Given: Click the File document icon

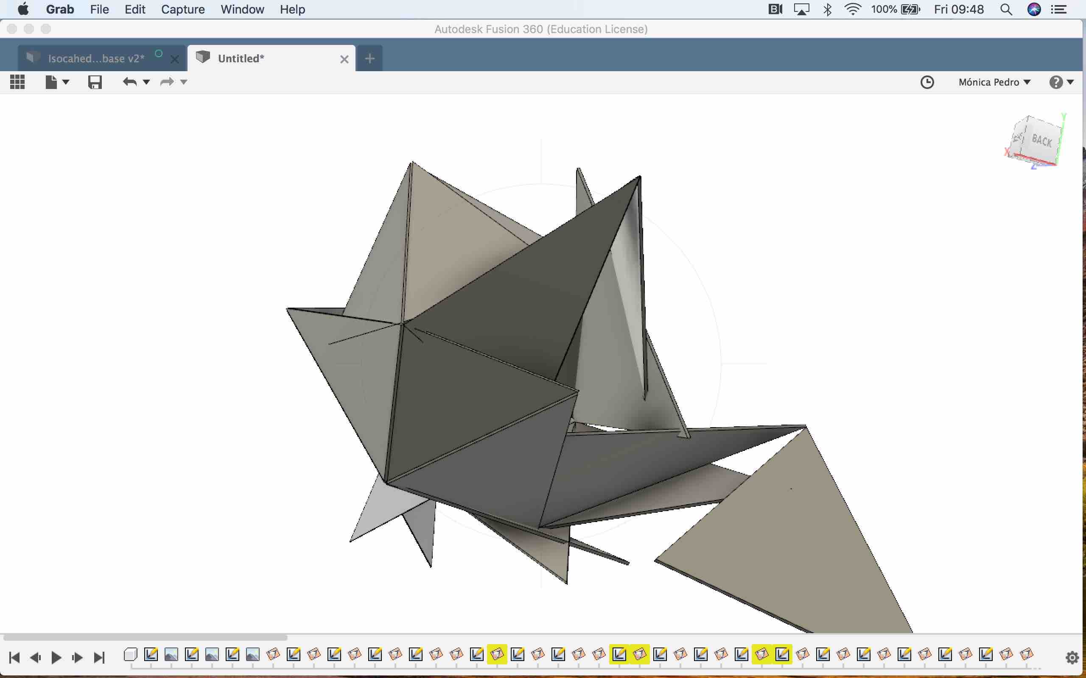Looking at the screenshot, I should 51,82.
